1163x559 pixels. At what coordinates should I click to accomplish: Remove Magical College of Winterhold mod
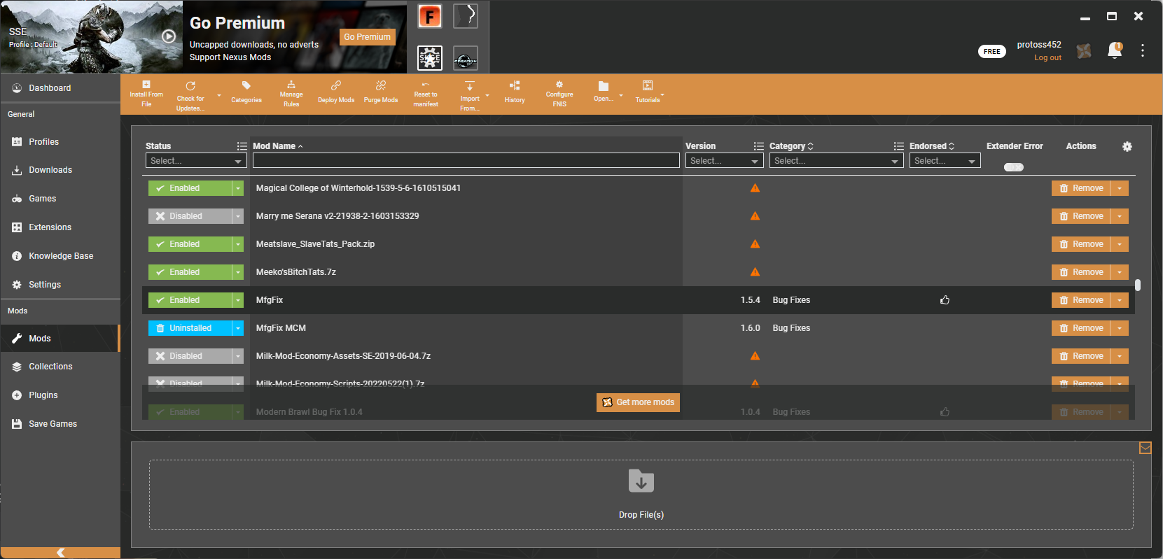(1081, 188)
